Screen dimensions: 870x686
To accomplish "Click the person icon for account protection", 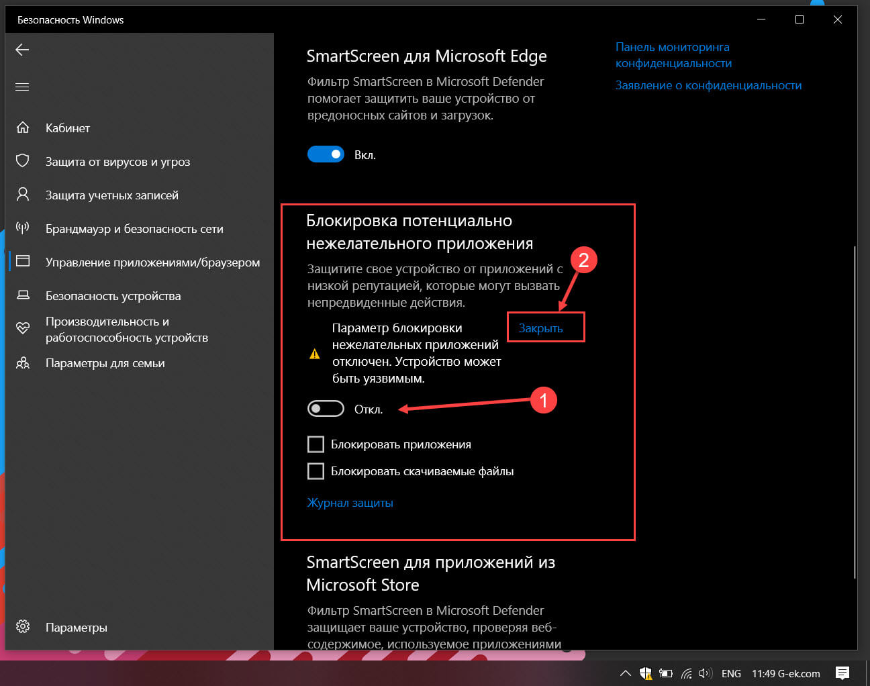I will [x=23, y=195].
